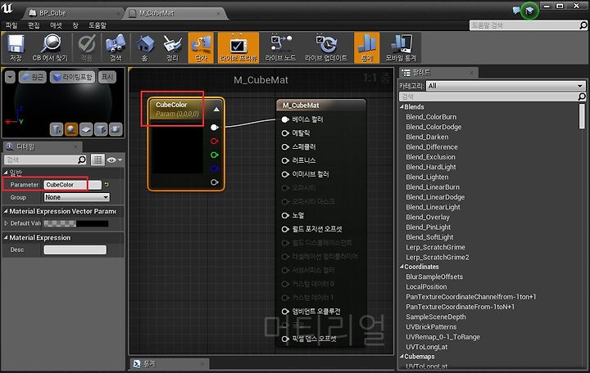The height and width of the screenshot is (373, 590).
Task: Toggle Live Update (라이브 업데이트) button
Action: (x=326, y=47)
